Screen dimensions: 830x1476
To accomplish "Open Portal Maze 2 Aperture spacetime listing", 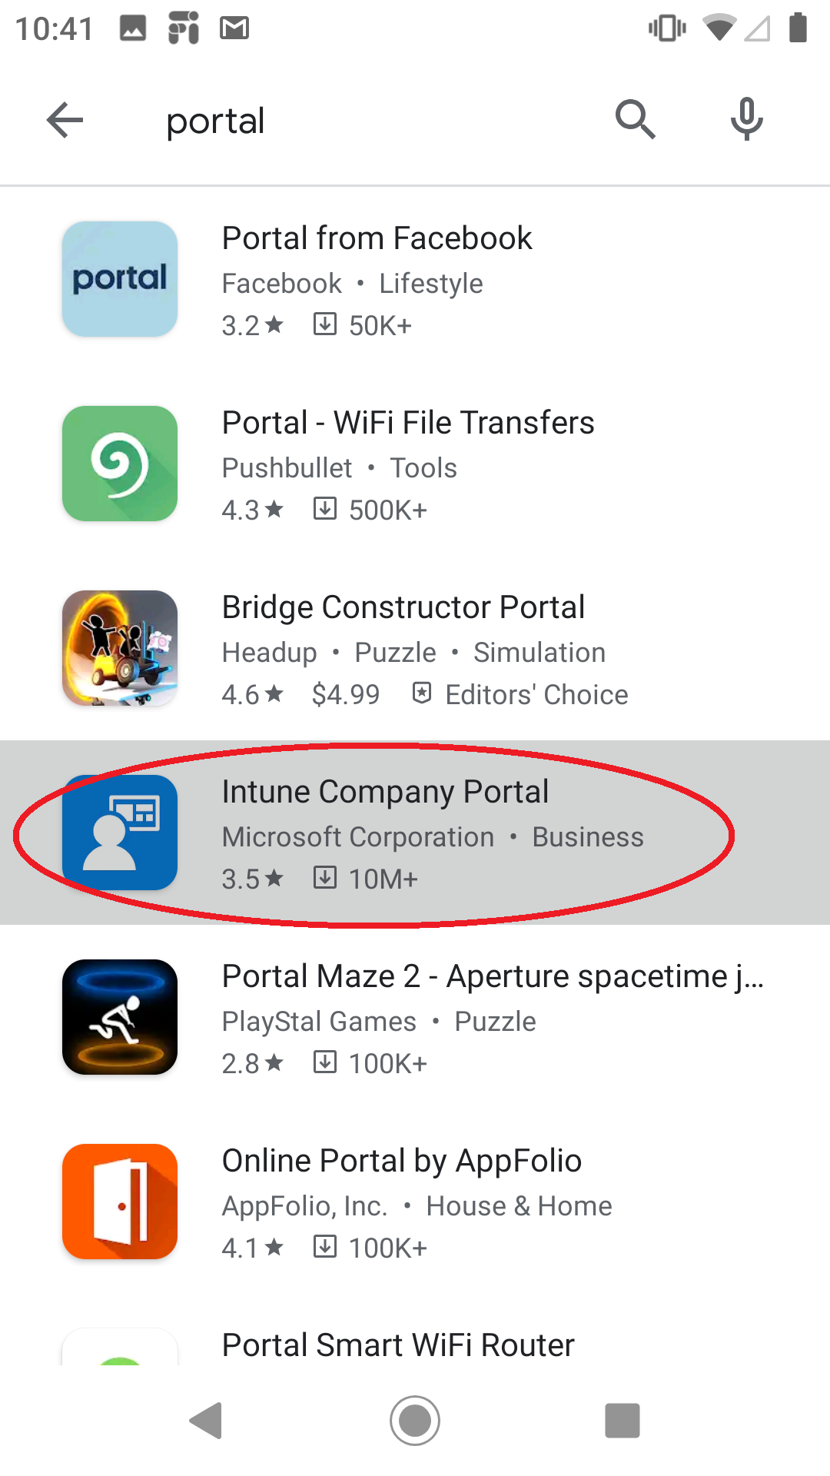I will pyautogui.click(x=492, y=976).
